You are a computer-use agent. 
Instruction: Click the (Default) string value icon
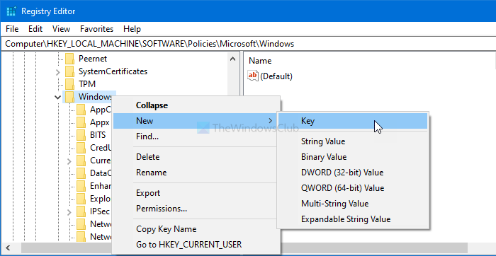point(253,76)
